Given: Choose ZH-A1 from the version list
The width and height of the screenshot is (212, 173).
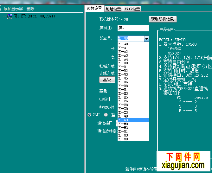Looking at the screenshot, I should (x=133, y=48).
